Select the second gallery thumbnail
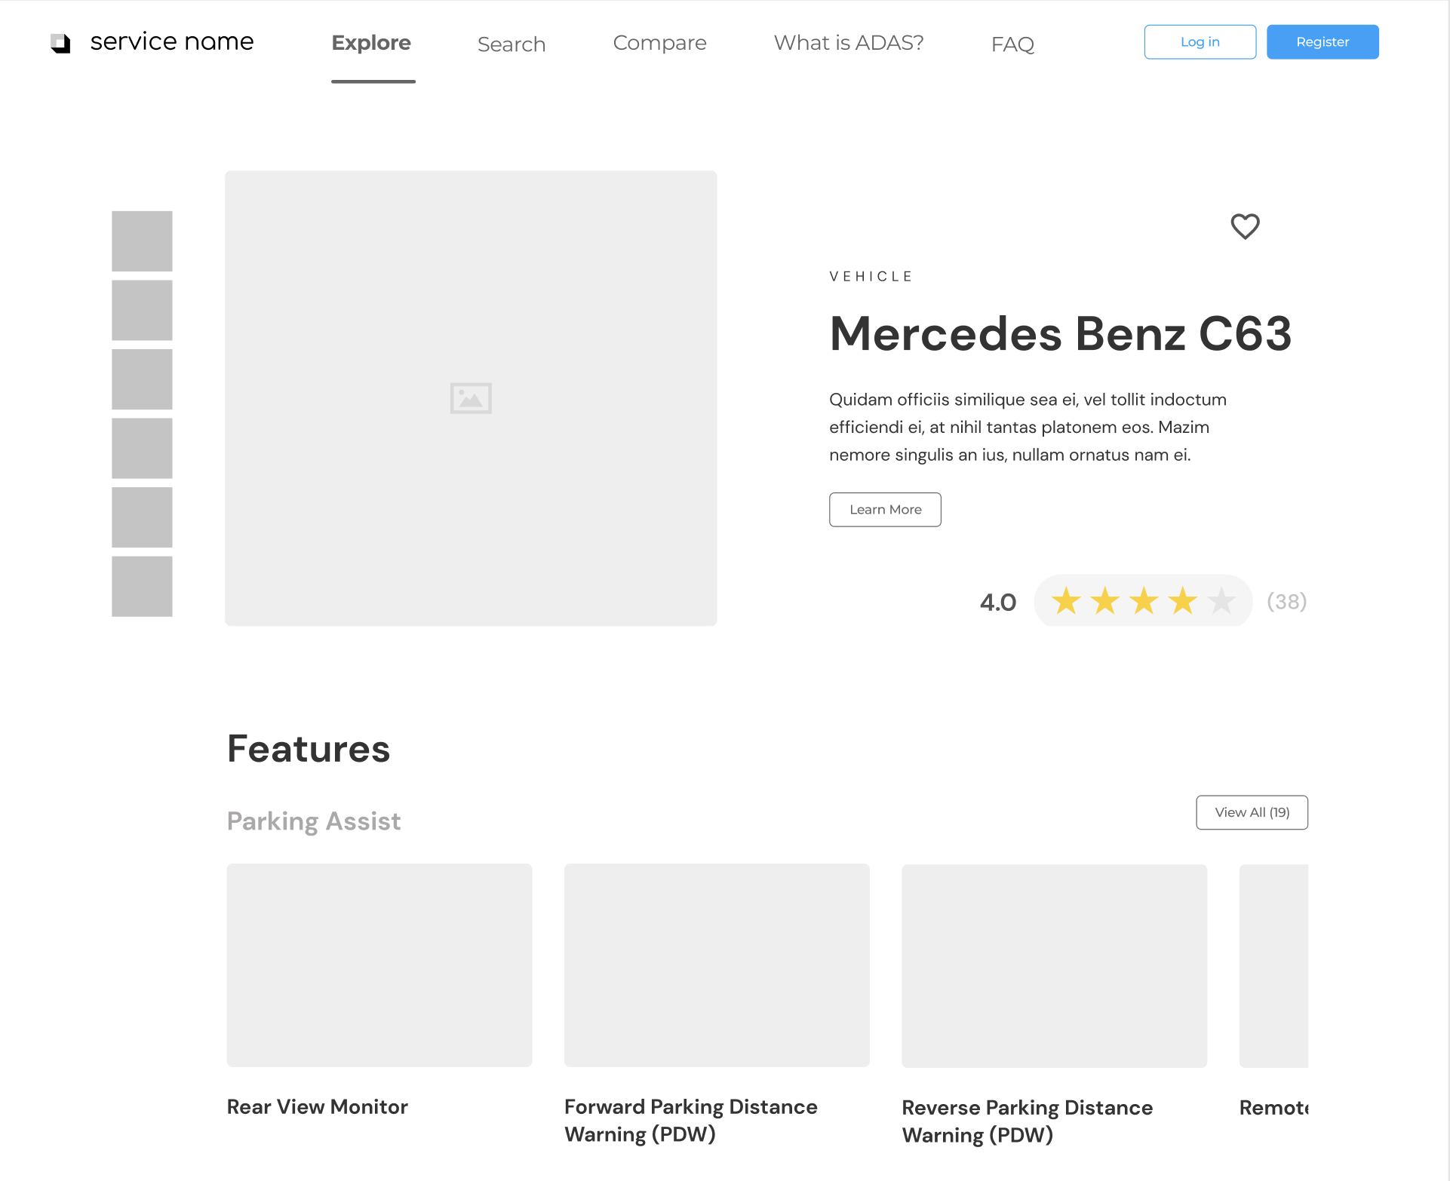1450x1181 pixels. tap(142, 310)
